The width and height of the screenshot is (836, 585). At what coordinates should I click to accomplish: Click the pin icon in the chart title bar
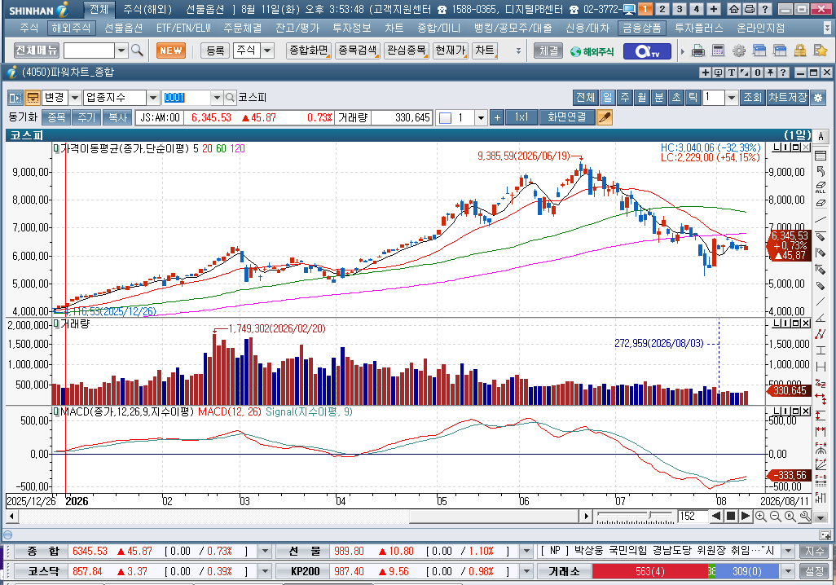tap(771, 73)
